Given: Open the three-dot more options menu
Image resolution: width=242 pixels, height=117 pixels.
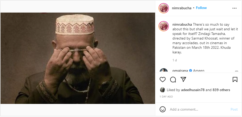Looking at the screenshot, I should [235, 8].
